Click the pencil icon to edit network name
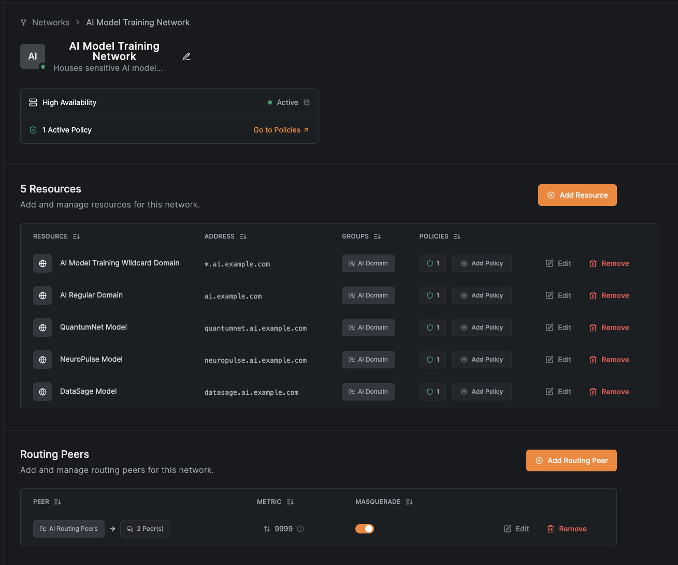 tap(186, 56)
